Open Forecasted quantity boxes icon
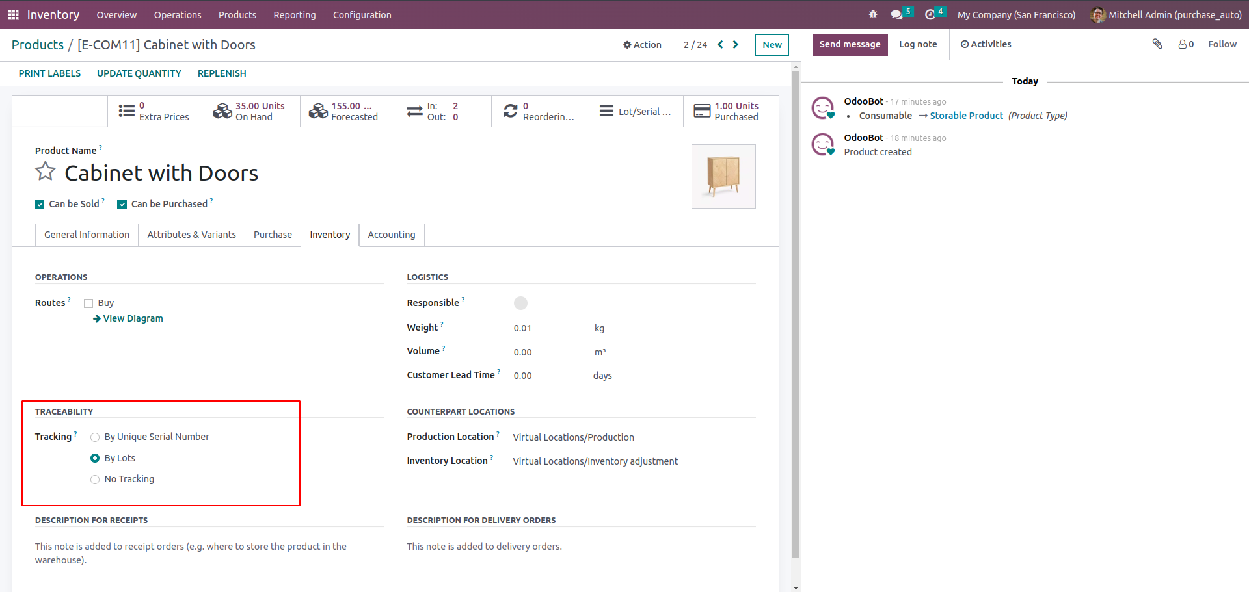 (318, 111)
